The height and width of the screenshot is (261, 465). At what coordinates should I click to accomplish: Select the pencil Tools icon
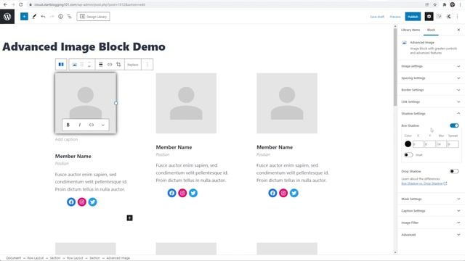point(34,17)
